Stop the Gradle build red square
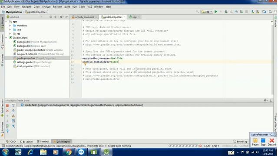 [7, 106]
